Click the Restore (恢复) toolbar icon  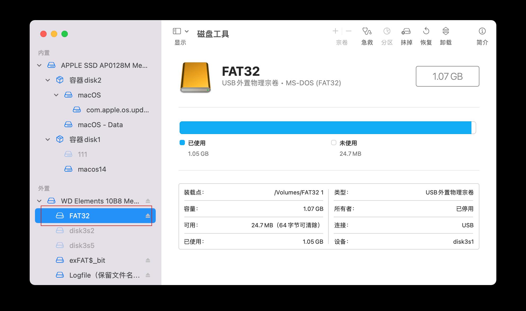[426, 31]
